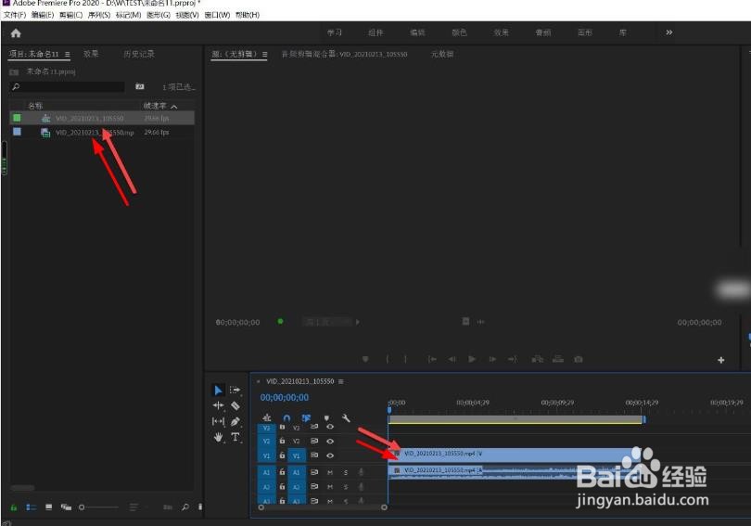Export frame with the camera icon
Viewport: 751px width, 526px height.
point(579,359)
